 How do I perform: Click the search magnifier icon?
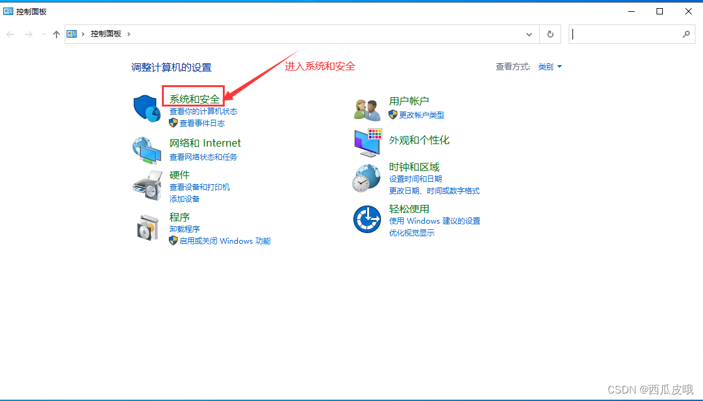pos(686,34)
